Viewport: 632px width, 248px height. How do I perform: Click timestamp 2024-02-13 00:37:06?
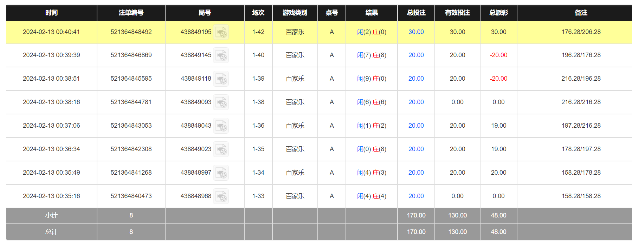coord(51,126)
